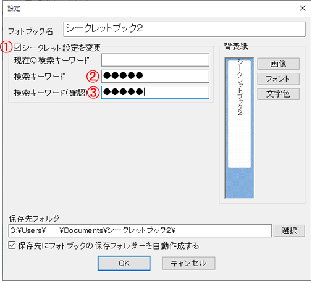This screenshot has height=281, width=312.
Task: Click the white spine title label area
Action: click(x=239, y=114)
